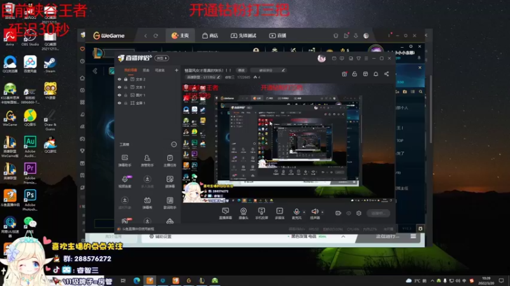The width and height of the screenshot is (510, 286).
Task: Open the 多人连麦 tool in the toolbox
Action: 147,182
